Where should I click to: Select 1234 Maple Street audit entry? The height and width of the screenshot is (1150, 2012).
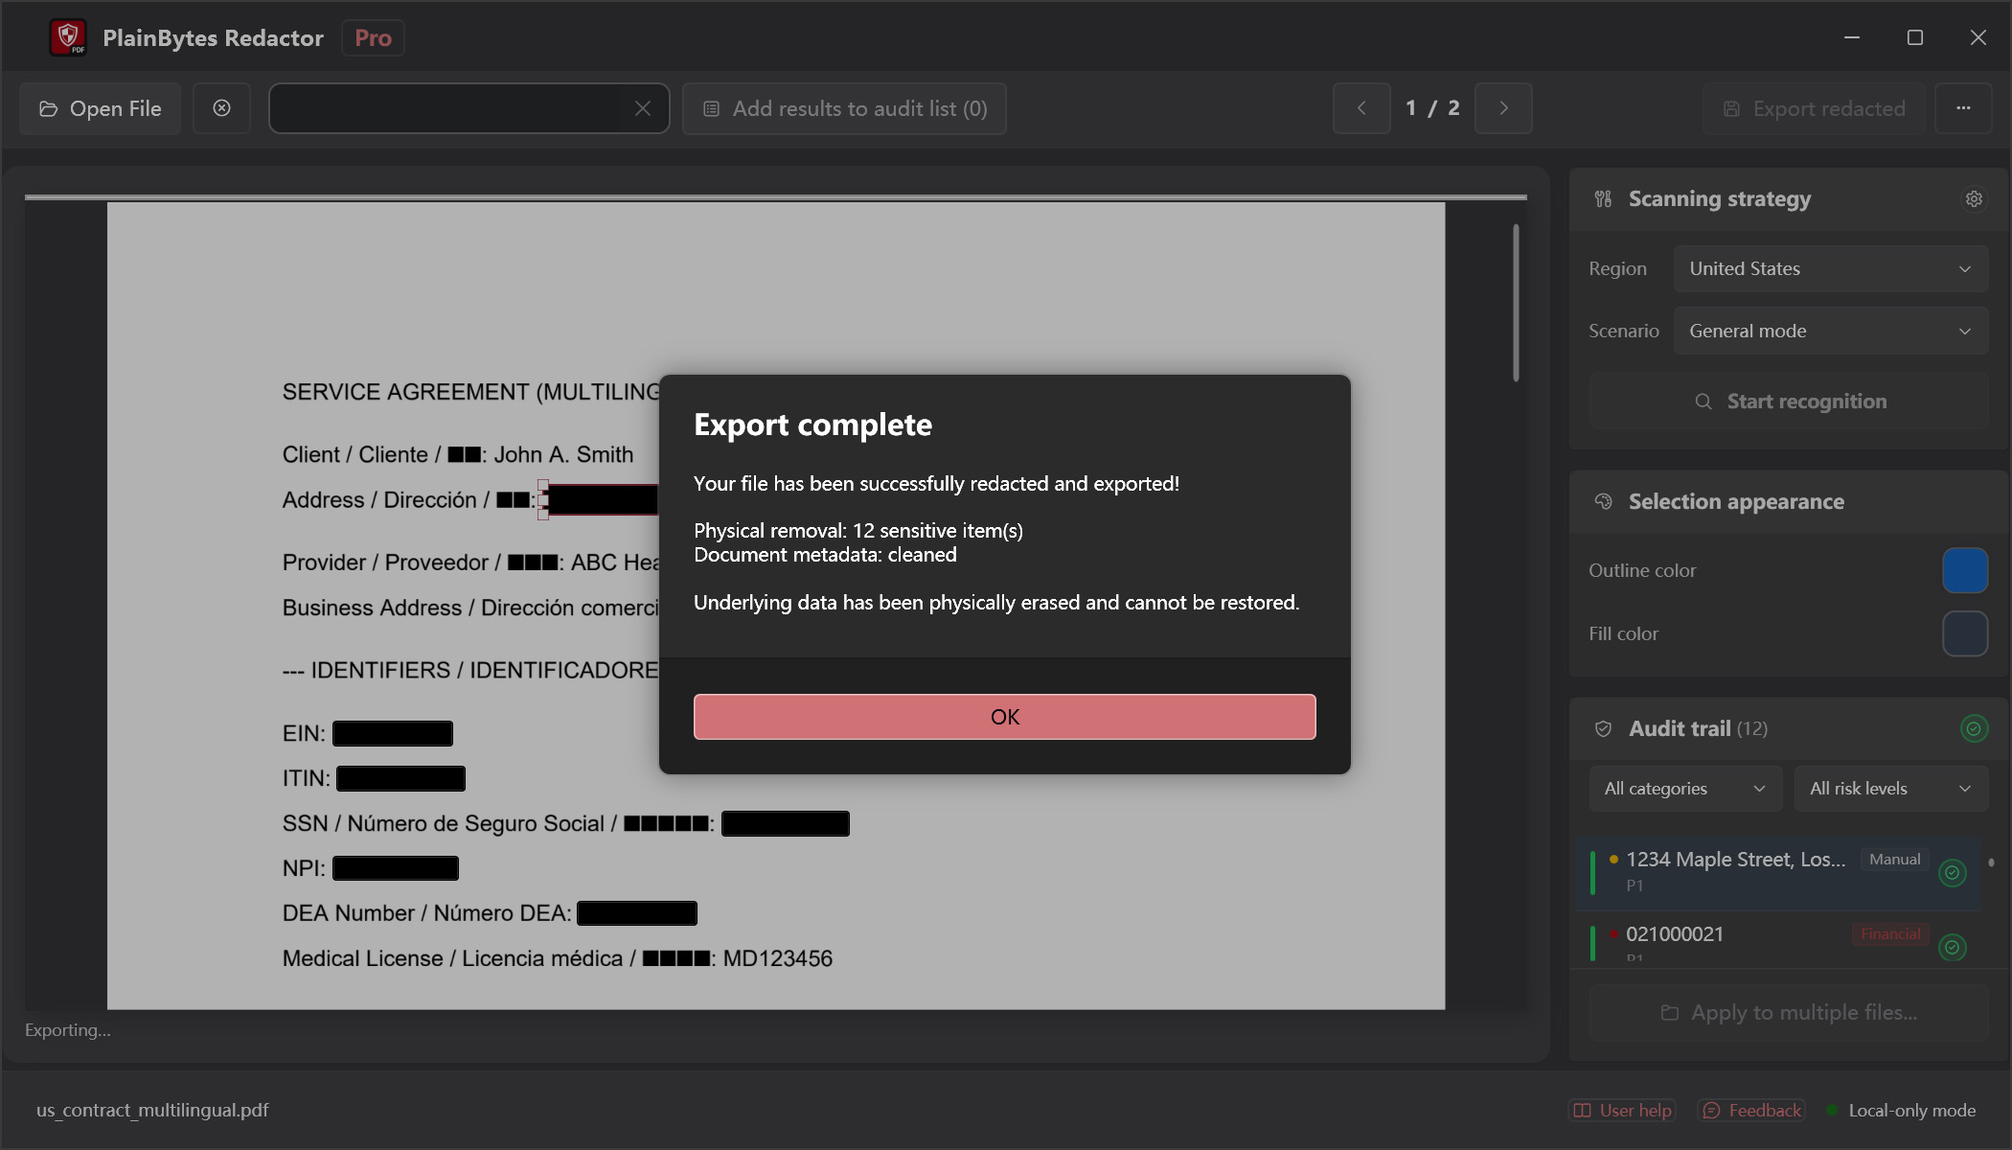click(x=1780, y=871)
